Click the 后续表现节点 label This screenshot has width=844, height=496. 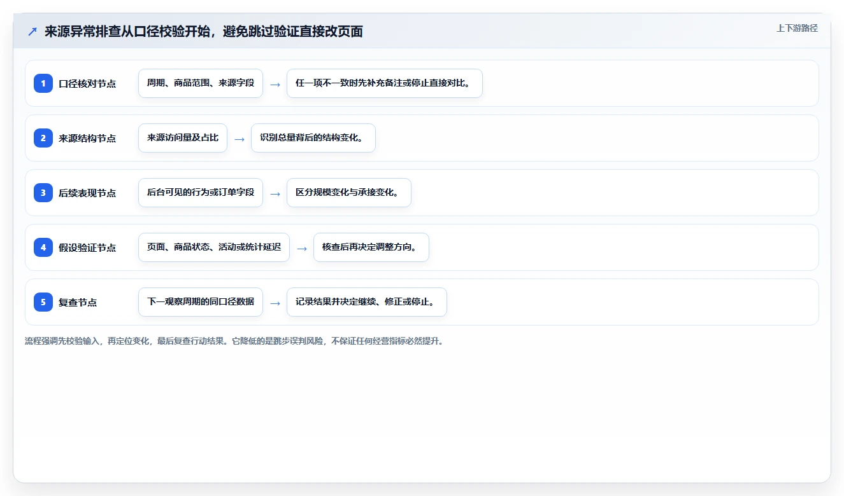click(87, 193)
